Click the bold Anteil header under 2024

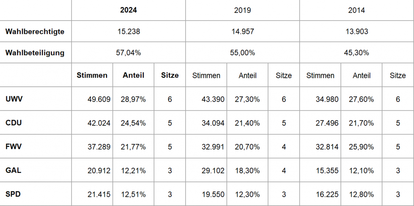[x=133, y=75]
